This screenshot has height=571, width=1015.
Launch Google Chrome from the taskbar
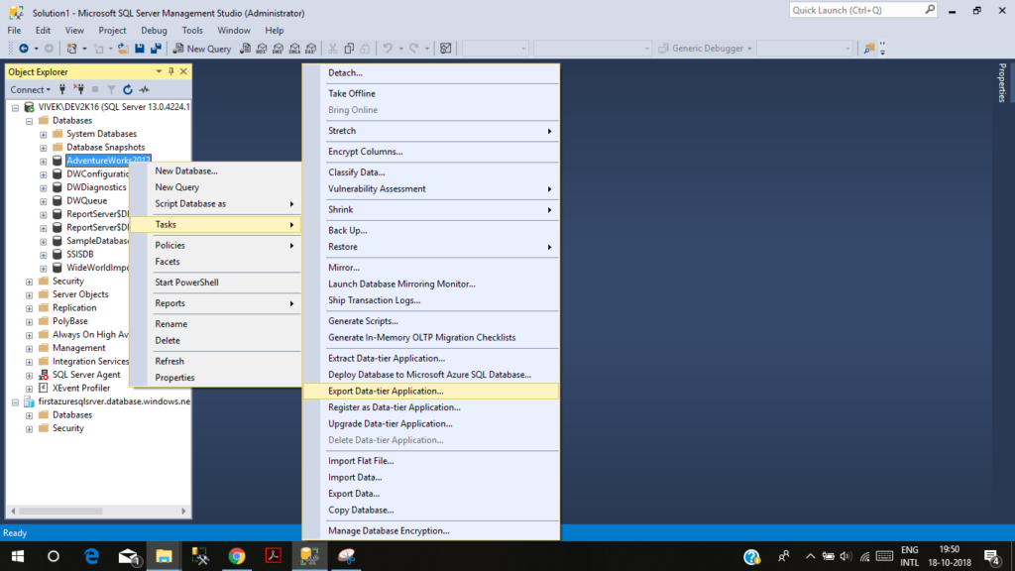237,556
